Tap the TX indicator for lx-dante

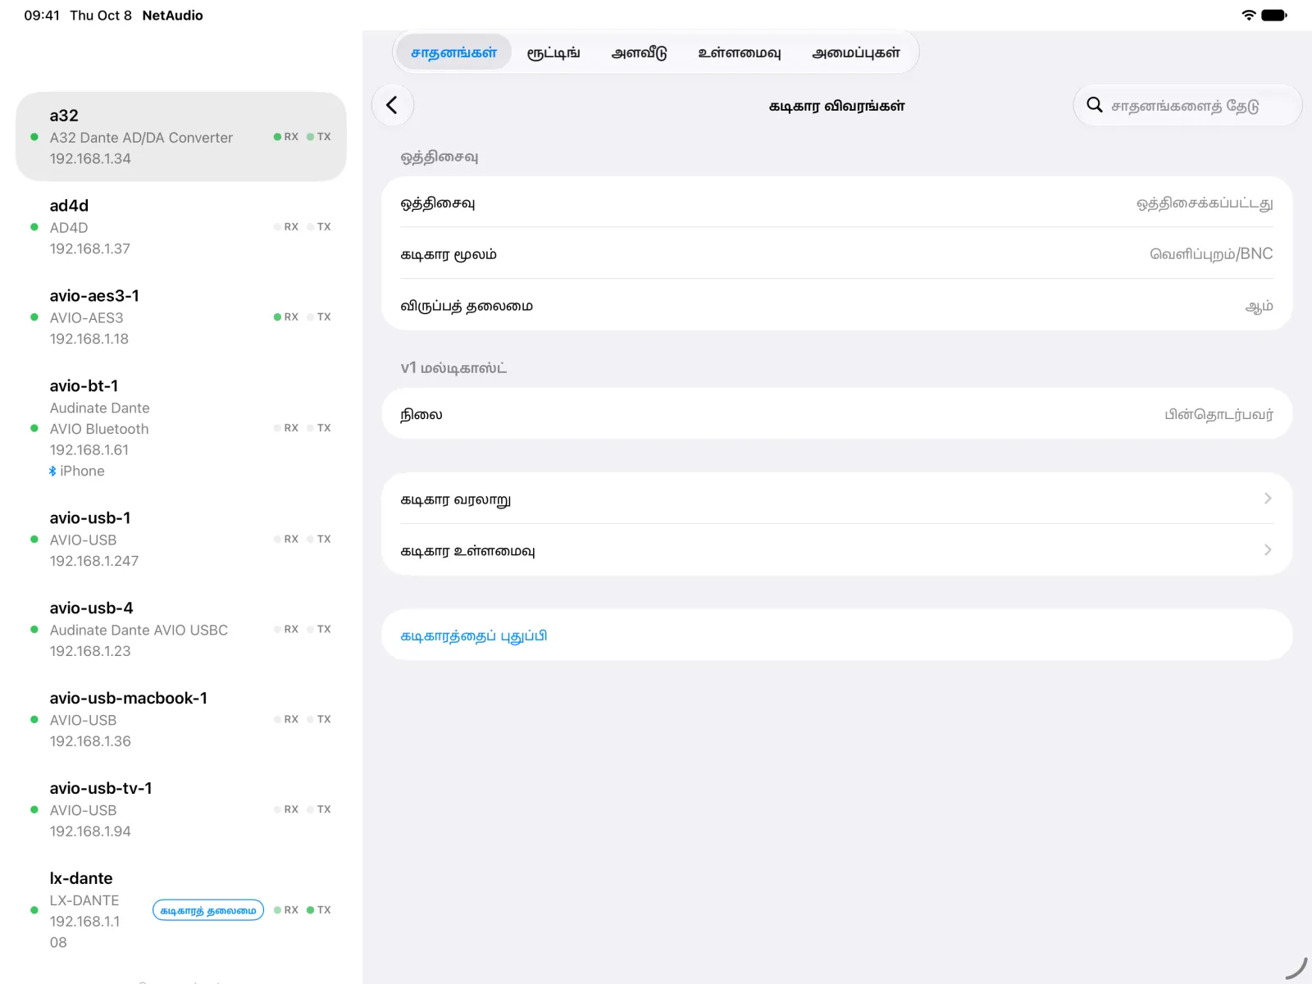(319, 910)
